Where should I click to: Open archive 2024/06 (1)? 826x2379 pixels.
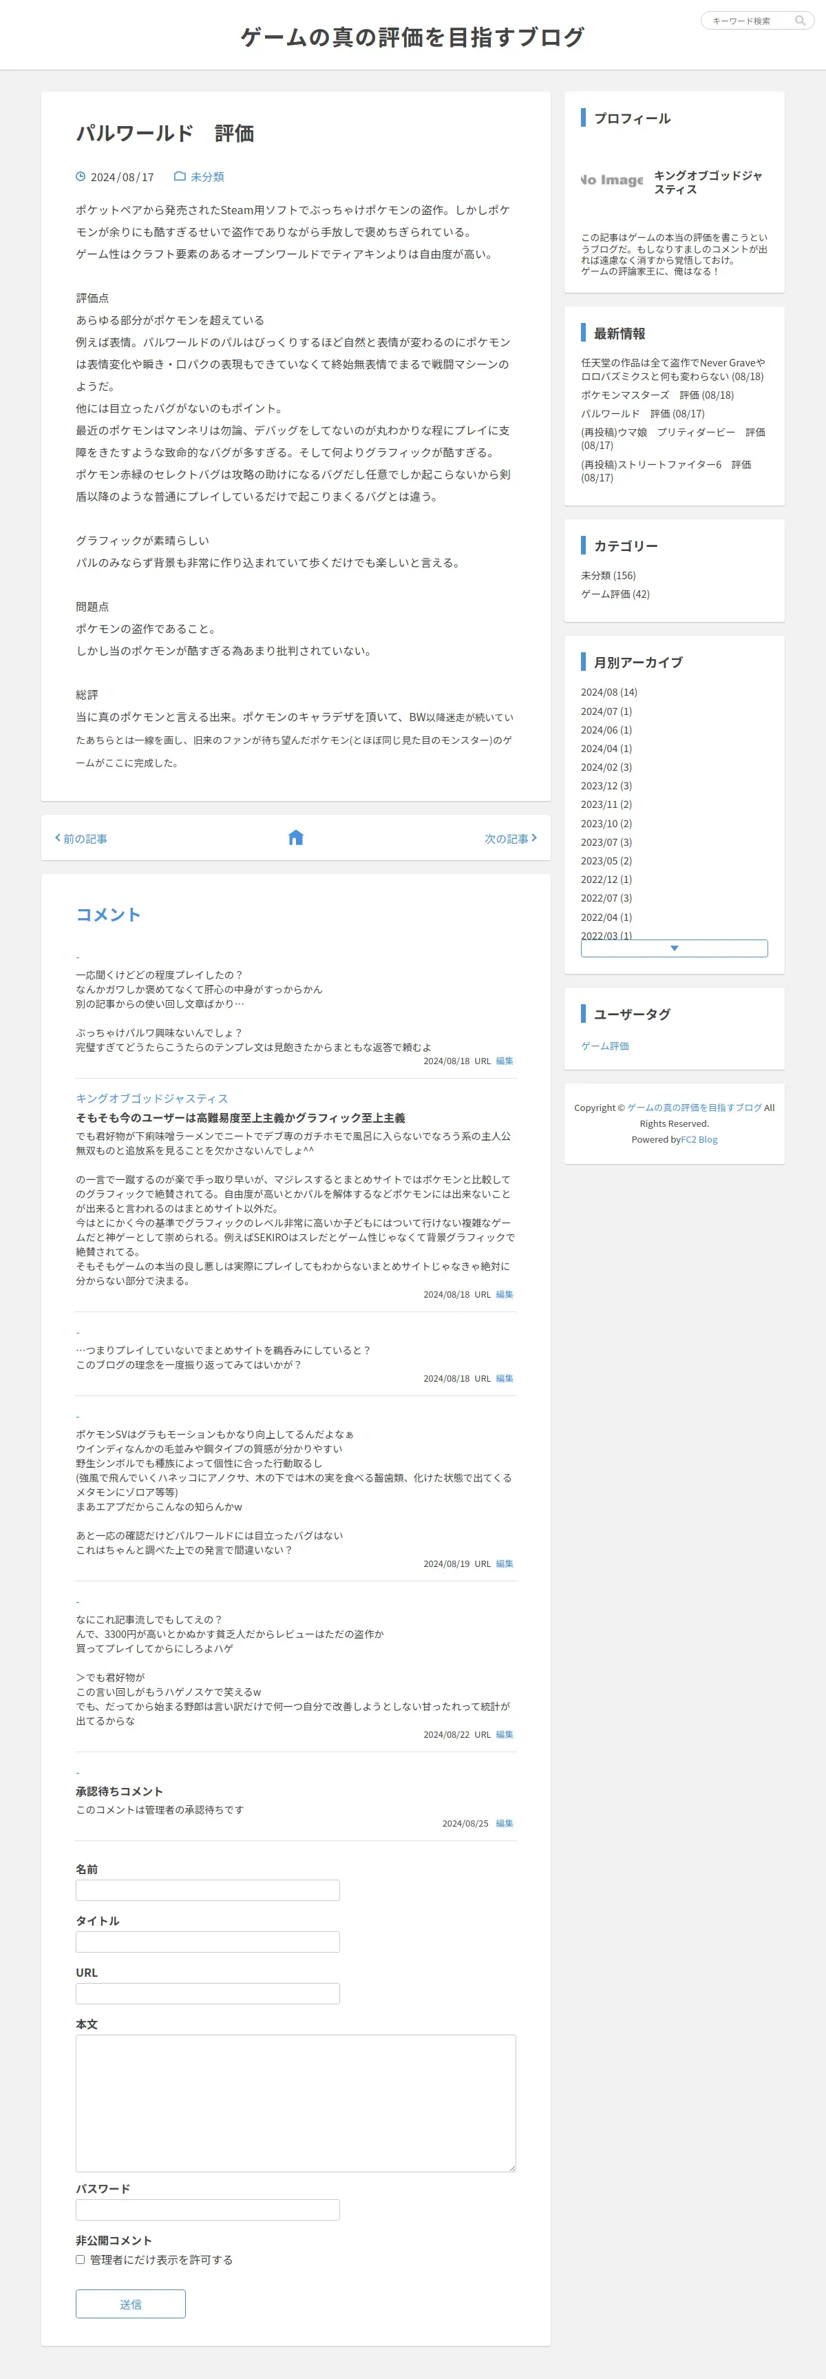(x=606, y=729)
